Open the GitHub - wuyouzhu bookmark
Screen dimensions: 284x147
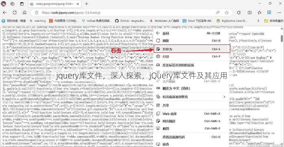coord(130,21)
